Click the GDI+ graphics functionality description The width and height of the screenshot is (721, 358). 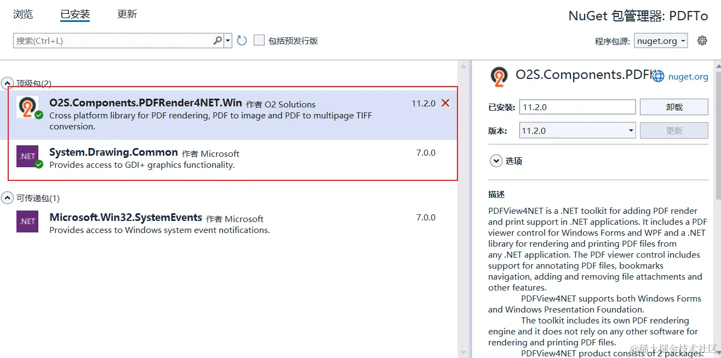pos(142,165)
